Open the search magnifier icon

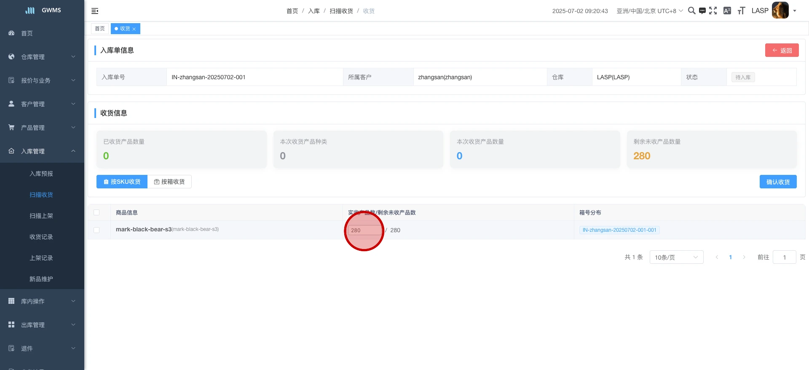pyautogui.click(x=691, y=11)
